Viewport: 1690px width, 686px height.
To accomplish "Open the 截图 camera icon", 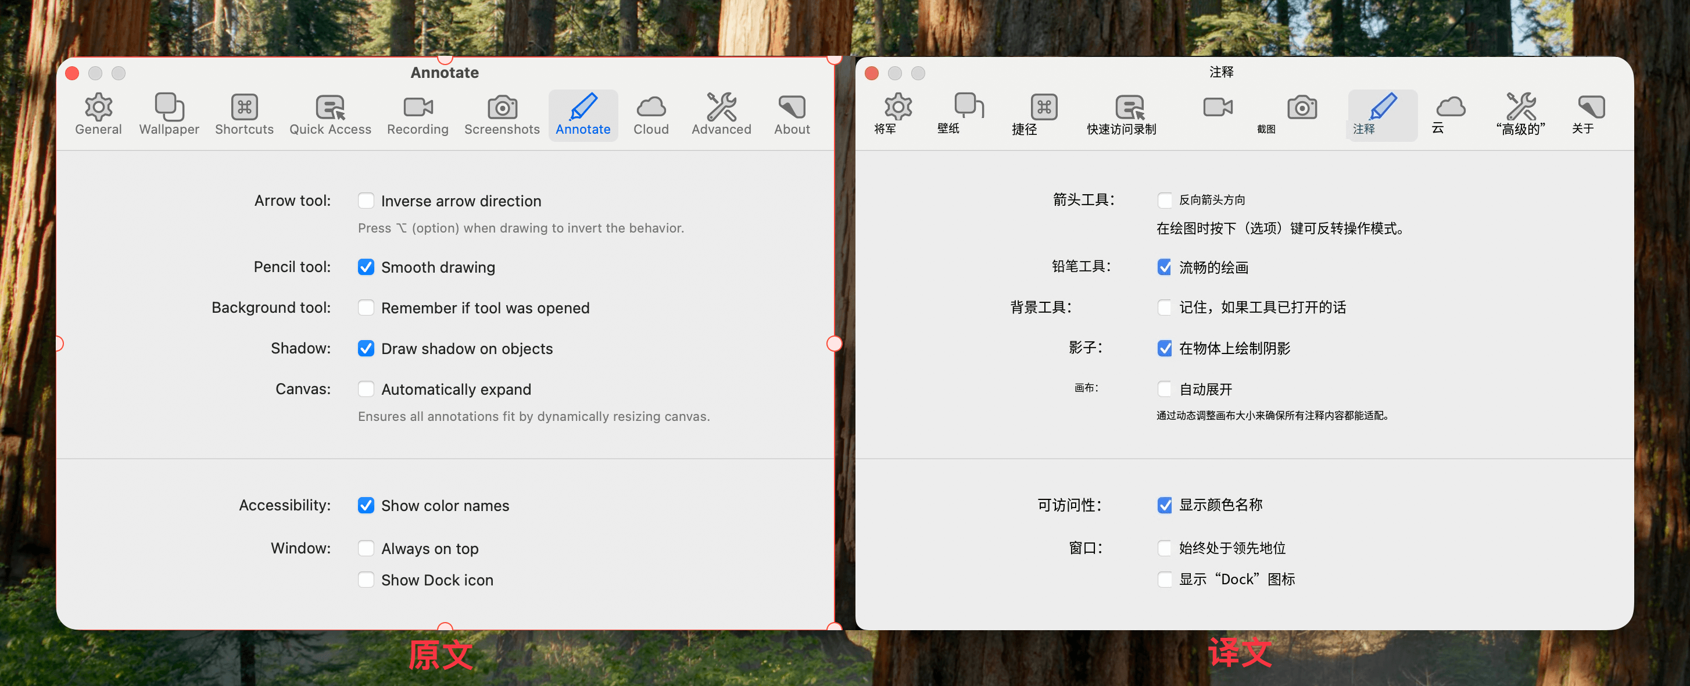I will [x=1302, y=108].
